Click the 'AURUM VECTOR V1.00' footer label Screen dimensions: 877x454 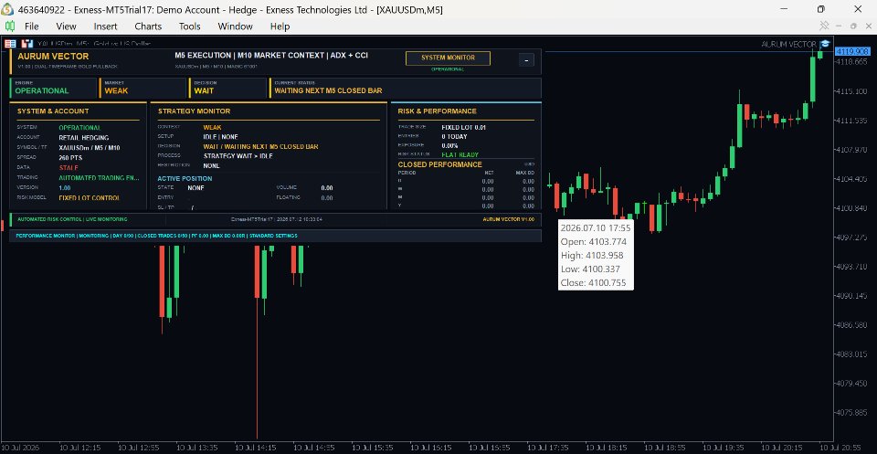[509, 219]
